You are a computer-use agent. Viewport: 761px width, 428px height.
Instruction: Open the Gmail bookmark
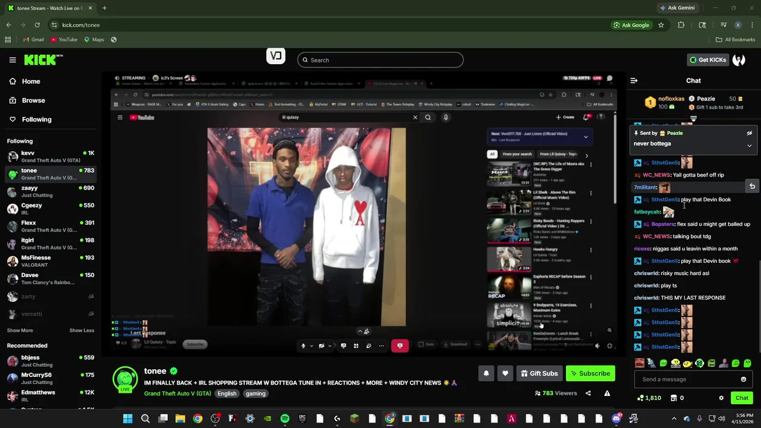tap(33, 39)
